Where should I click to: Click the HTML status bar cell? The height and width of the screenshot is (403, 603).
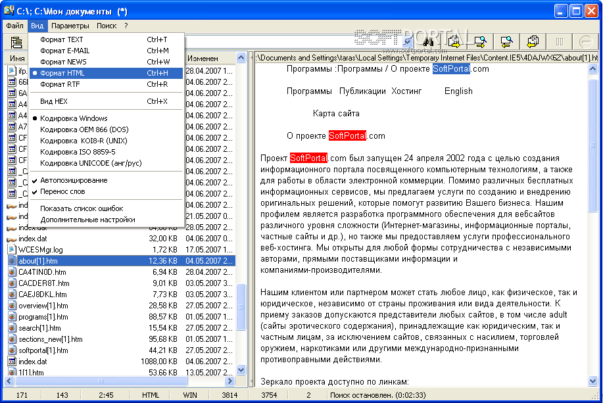click(151, 395)
